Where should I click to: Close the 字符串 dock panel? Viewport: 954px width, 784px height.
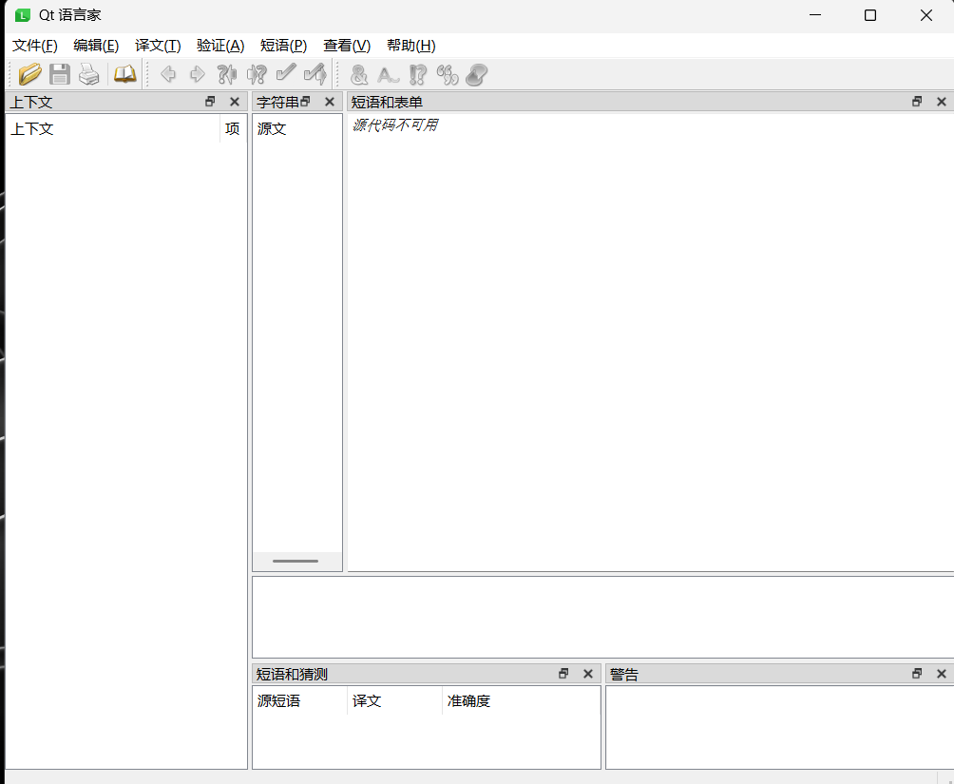point(330,102)
